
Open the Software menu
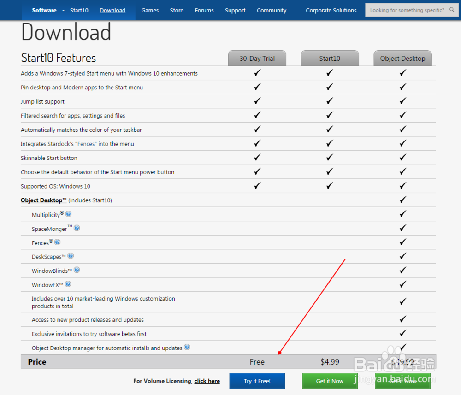point(44,10)
